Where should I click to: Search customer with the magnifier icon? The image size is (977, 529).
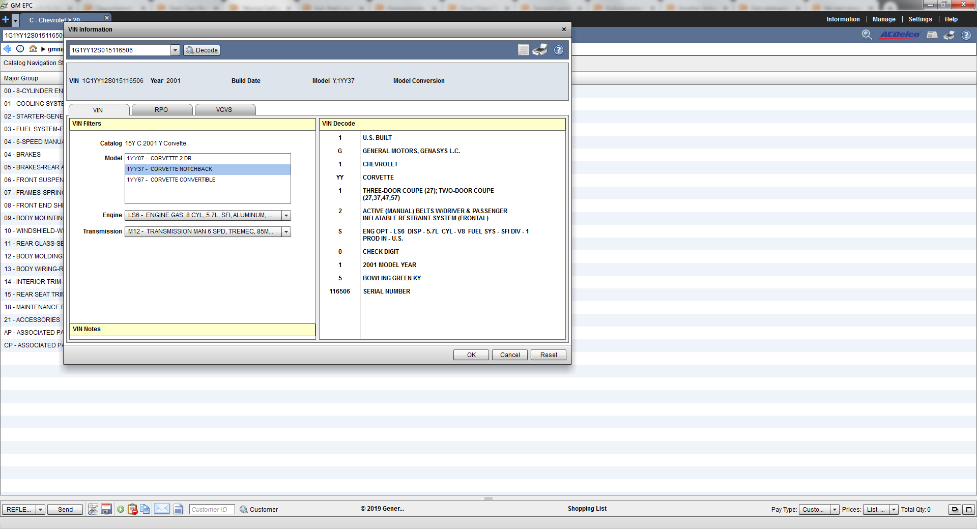(243, 509)
